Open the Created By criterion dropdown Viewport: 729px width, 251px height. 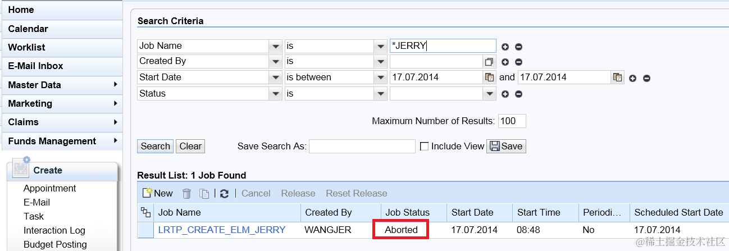click(275, 61)
